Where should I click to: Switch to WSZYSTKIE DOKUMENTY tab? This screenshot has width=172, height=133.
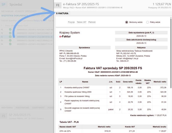pyautogui.click(x=14, y=16)
